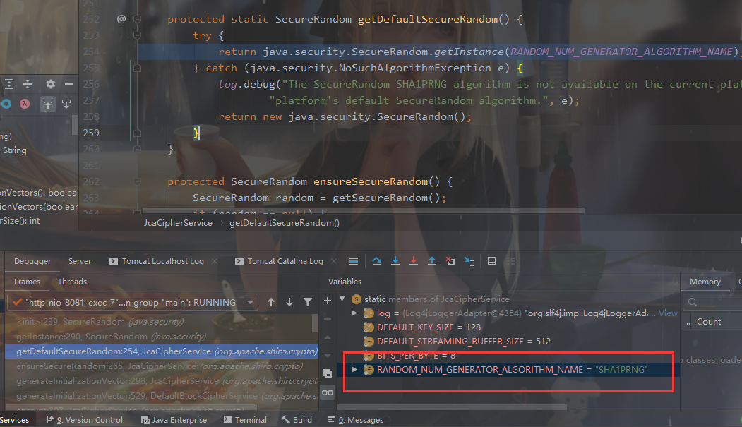
Task: Click the copy value icon in Variables sidebar
Action: tap(328, 373)
